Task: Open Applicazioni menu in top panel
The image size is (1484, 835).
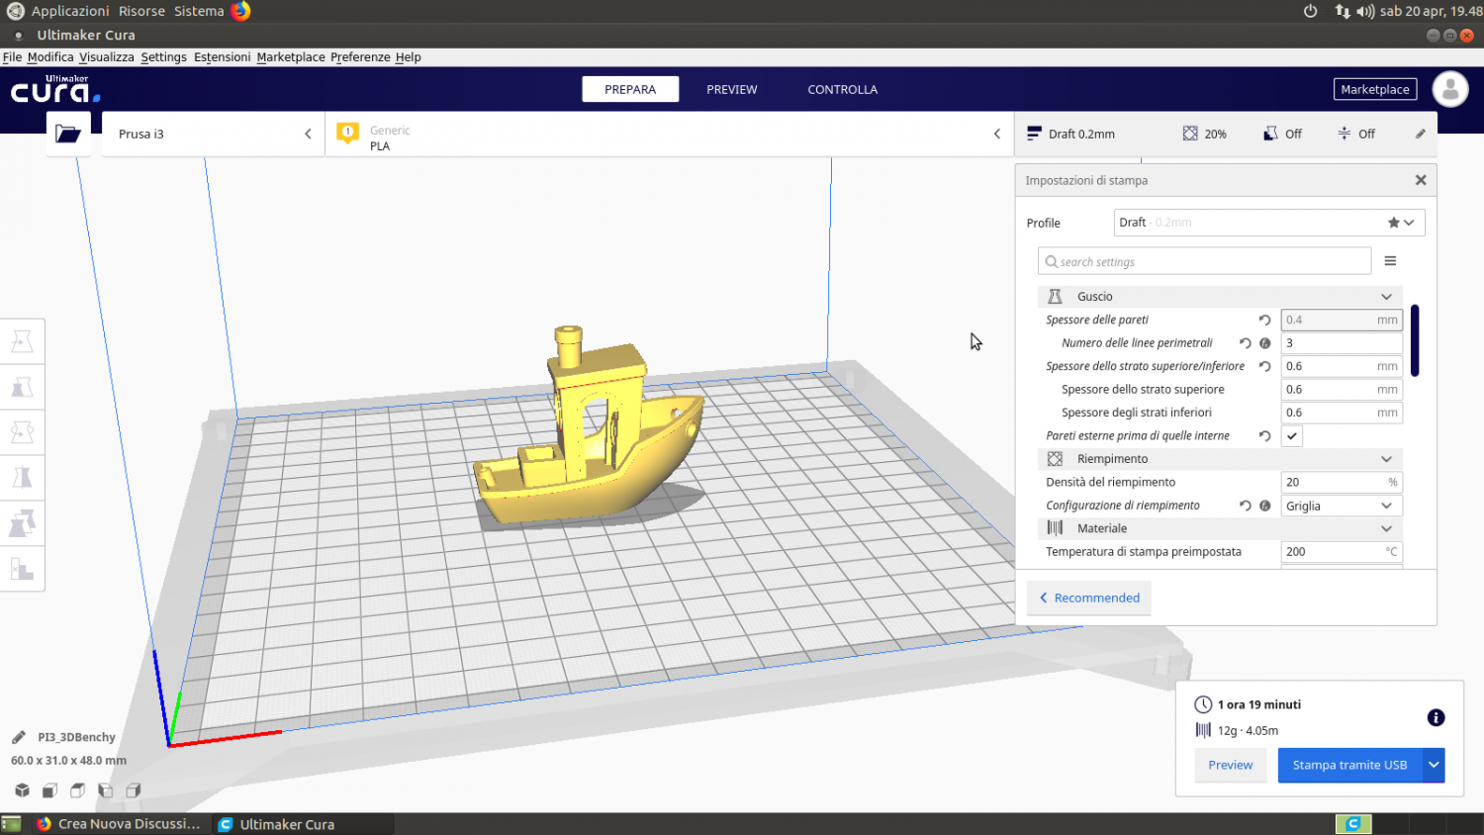Action: (70, 11)
